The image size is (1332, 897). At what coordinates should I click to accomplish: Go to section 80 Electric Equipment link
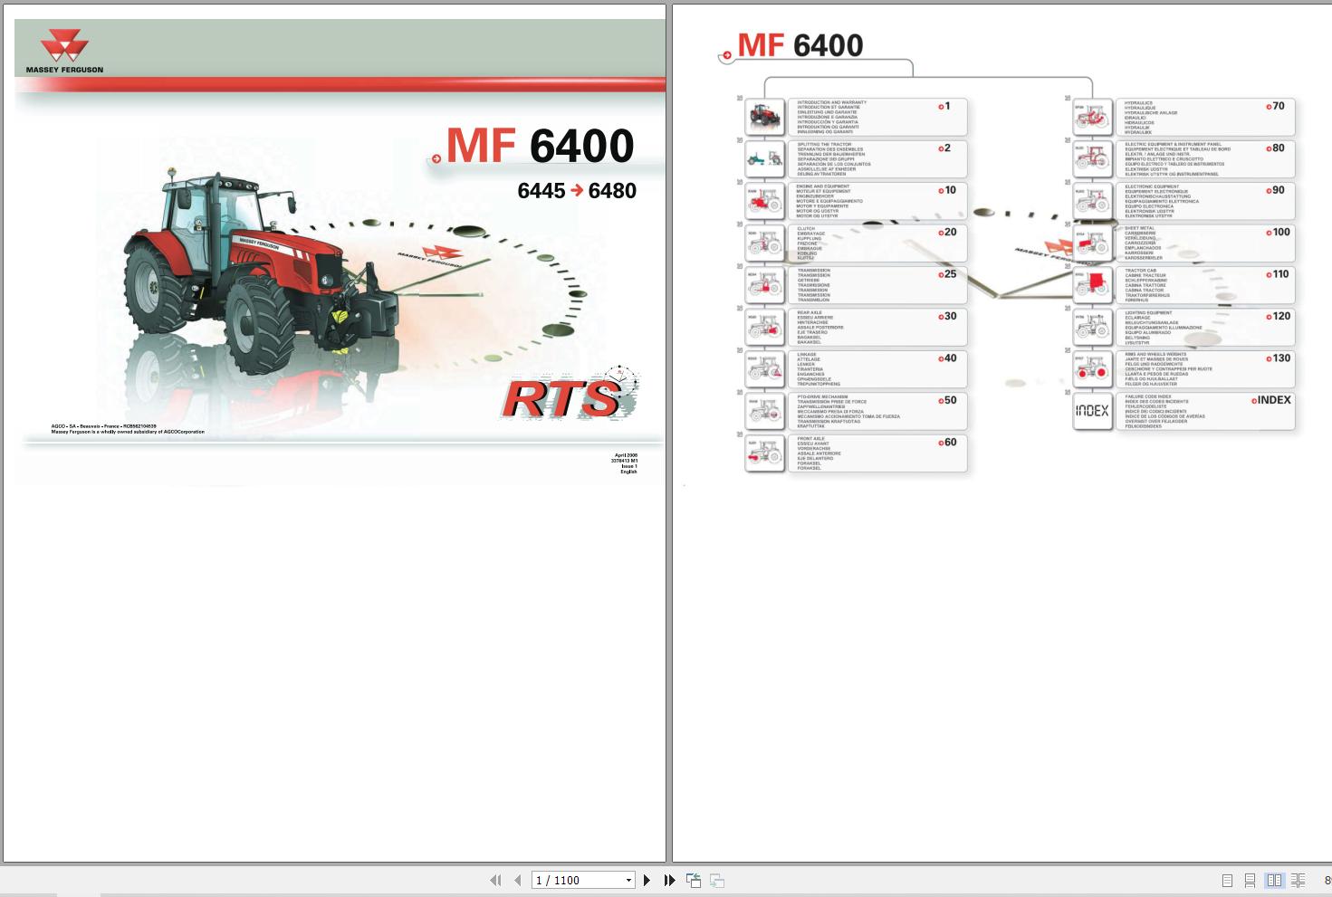(1205, 159)
